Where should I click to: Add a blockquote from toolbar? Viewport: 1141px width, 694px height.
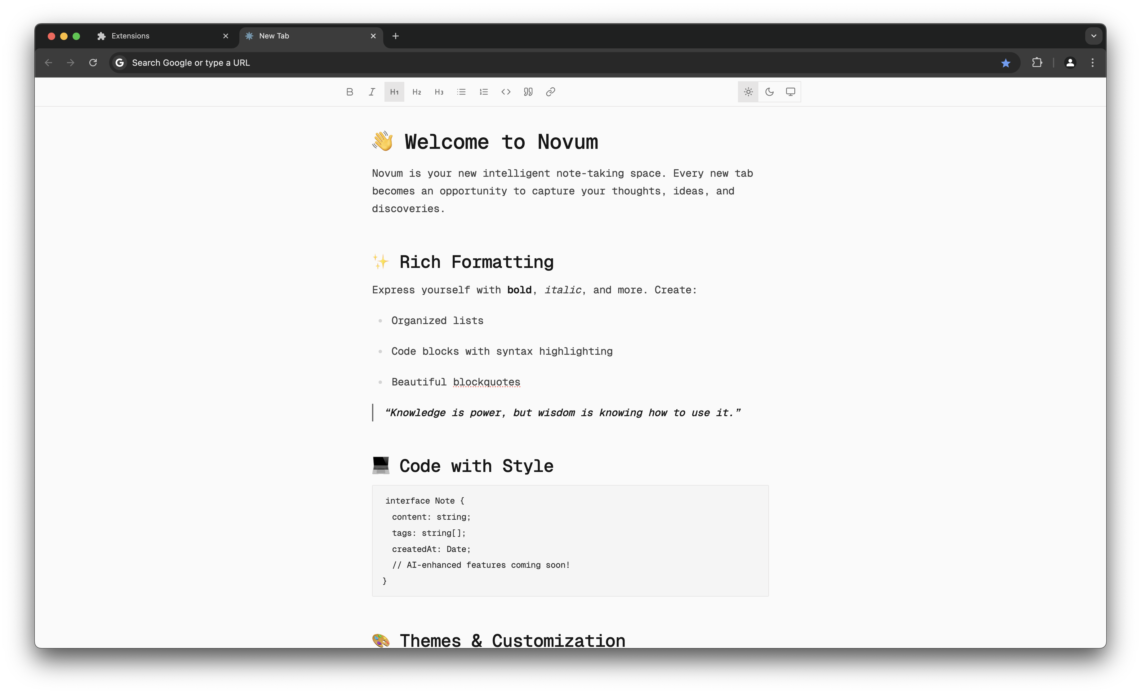click(528, 92)
